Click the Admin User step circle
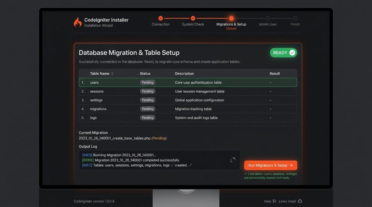 (268, 18)
